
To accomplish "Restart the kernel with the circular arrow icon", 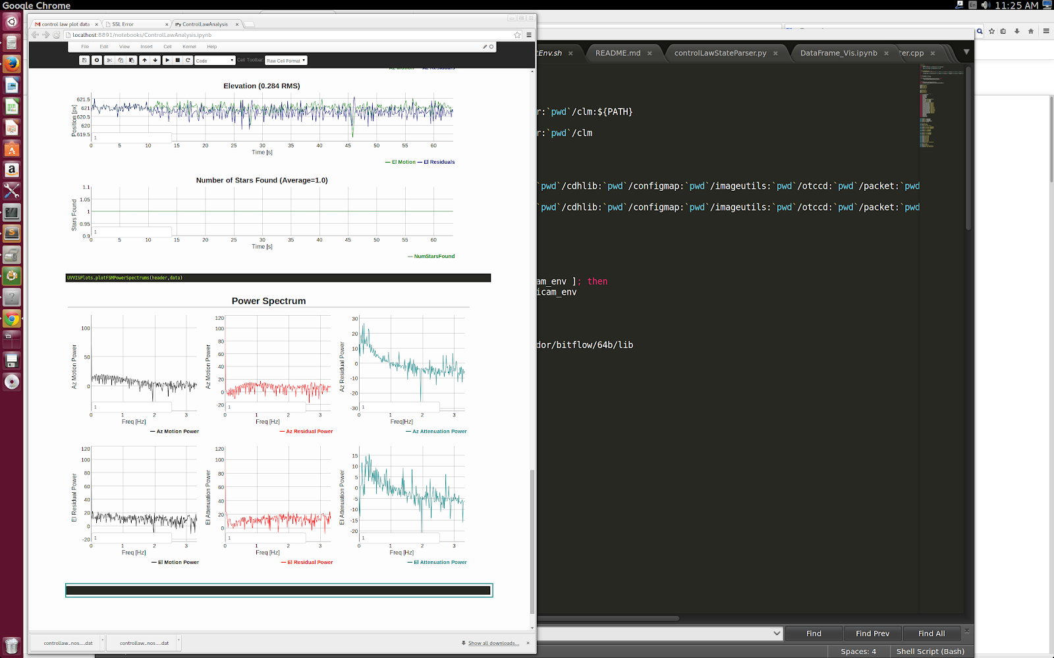I will point(188,61).
